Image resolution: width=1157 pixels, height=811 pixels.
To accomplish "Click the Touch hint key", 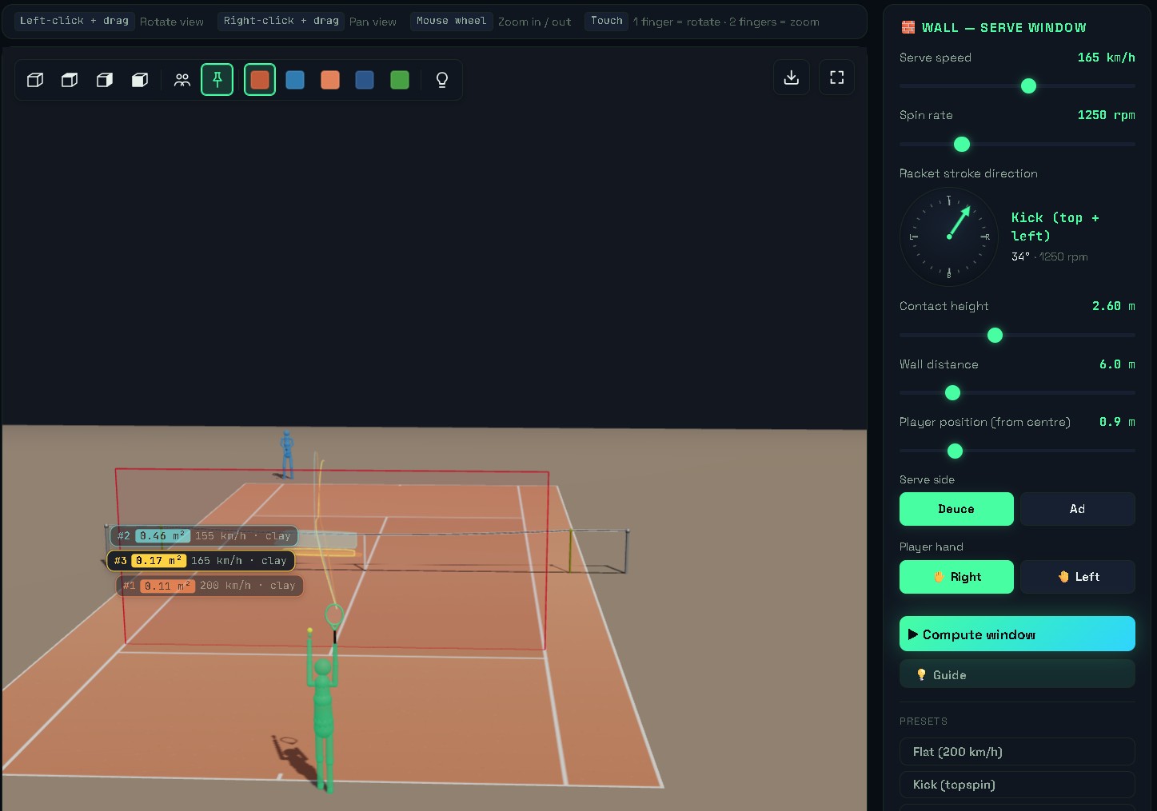I will (x=606, y=21).
